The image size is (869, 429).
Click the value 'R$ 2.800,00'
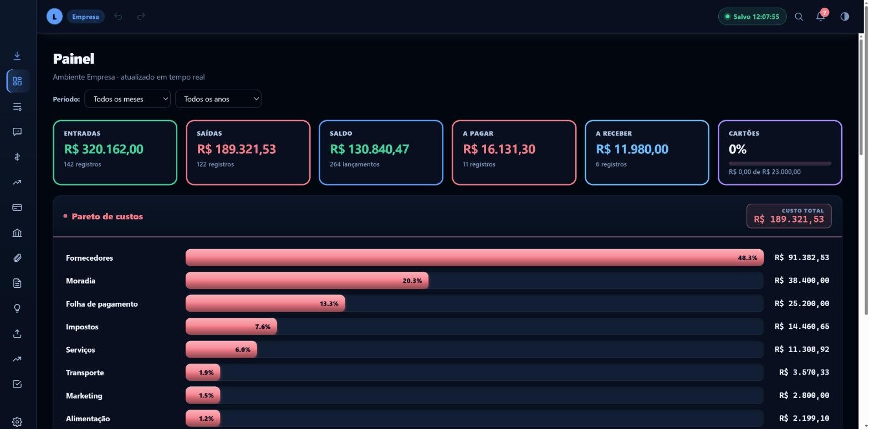(804, 395)
